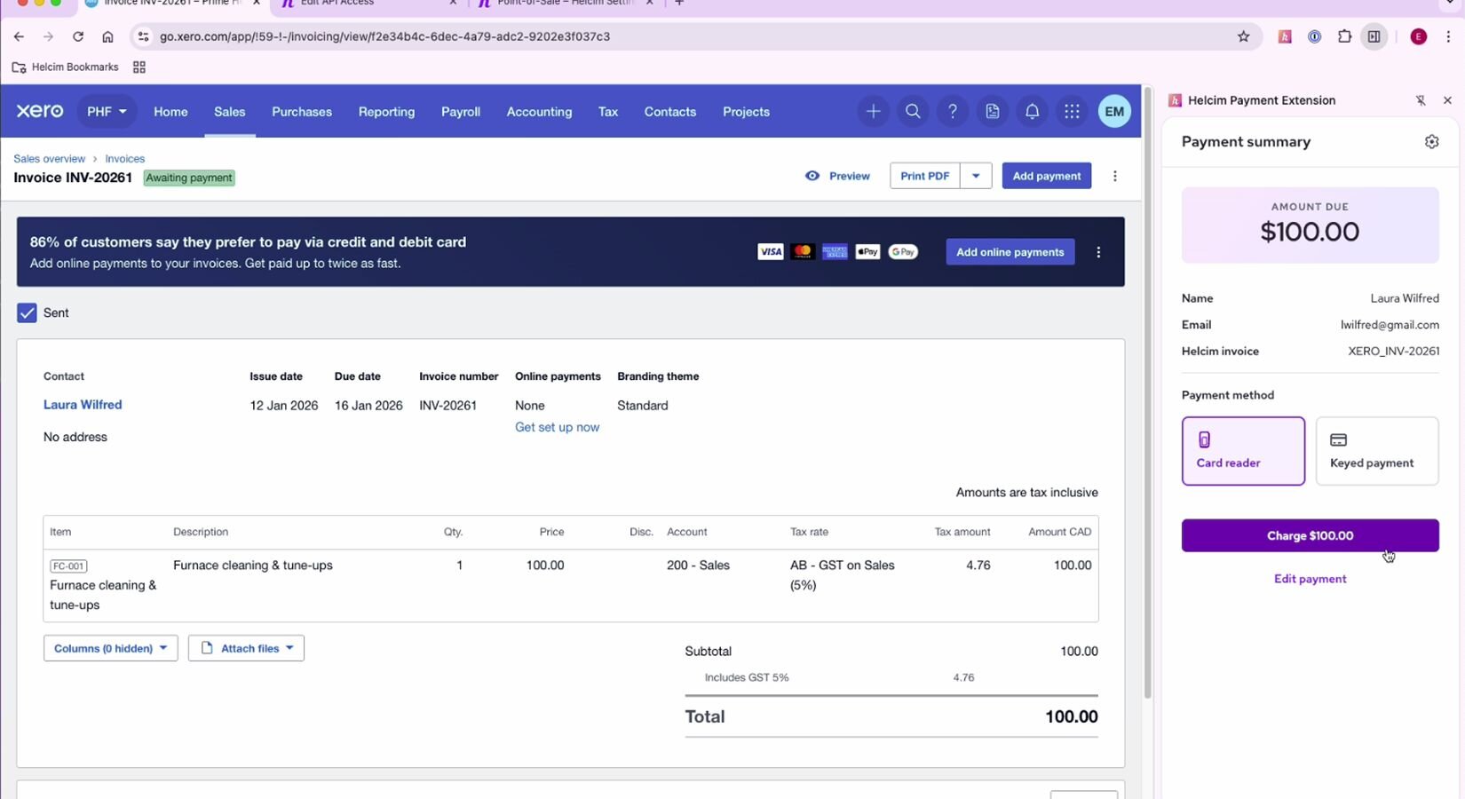Uncheck the Sent checkbox
The width and height of the screenshot is (1465, 799).
27,312
